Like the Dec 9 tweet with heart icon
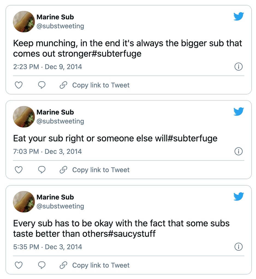The image size is (256, 279). pyautogui.click(x=19, y=85)
